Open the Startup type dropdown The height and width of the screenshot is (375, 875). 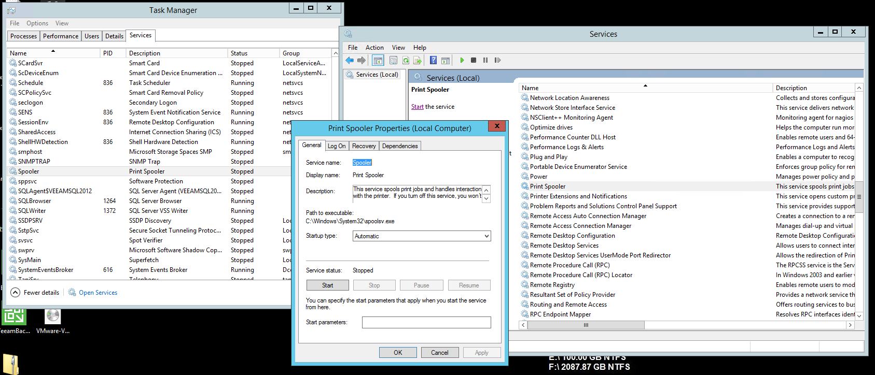[421, 236]
